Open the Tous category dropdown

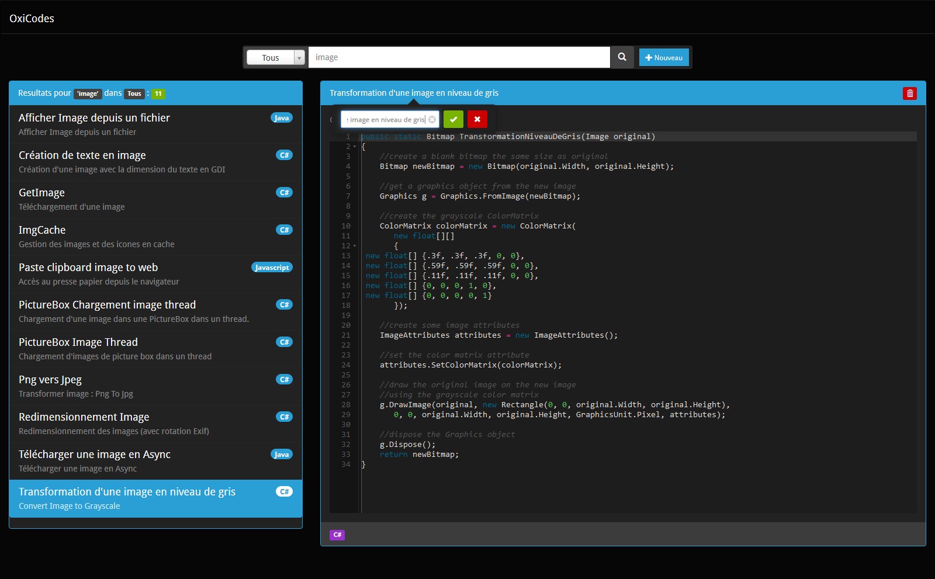tap(276, 57)
